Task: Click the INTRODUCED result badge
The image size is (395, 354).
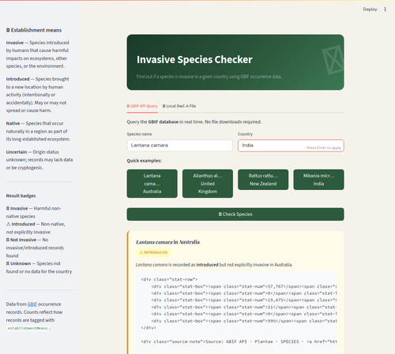Action: (x=153, y=252)
